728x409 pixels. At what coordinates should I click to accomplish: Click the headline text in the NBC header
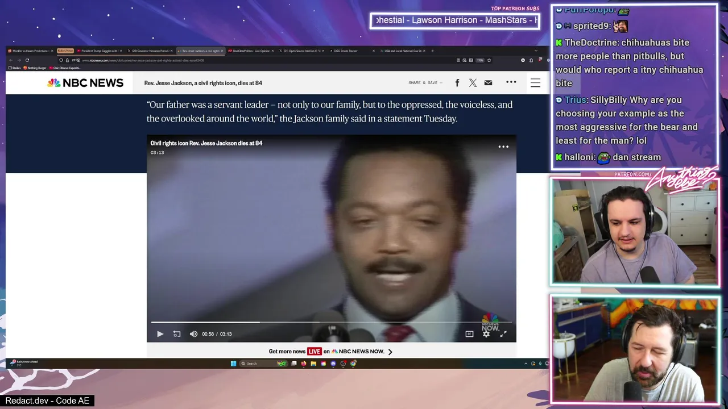(203, 83)
